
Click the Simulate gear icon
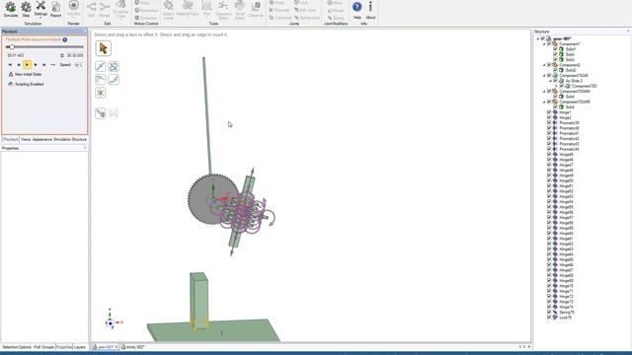pos(11,7)
